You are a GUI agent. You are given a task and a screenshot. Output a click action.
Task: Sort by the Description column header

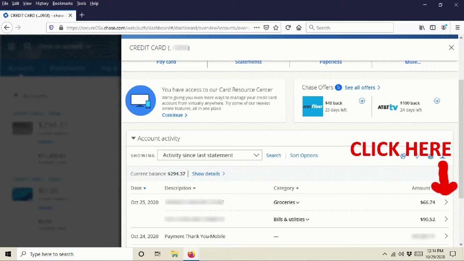point(180,188)
